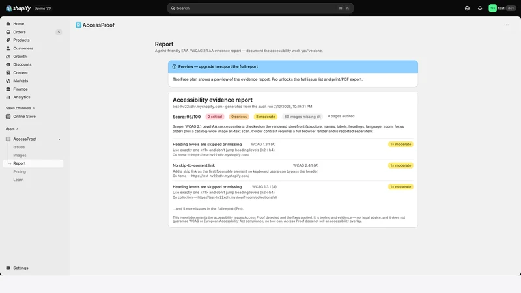Click the Settings gear icon

pos(8,268)
